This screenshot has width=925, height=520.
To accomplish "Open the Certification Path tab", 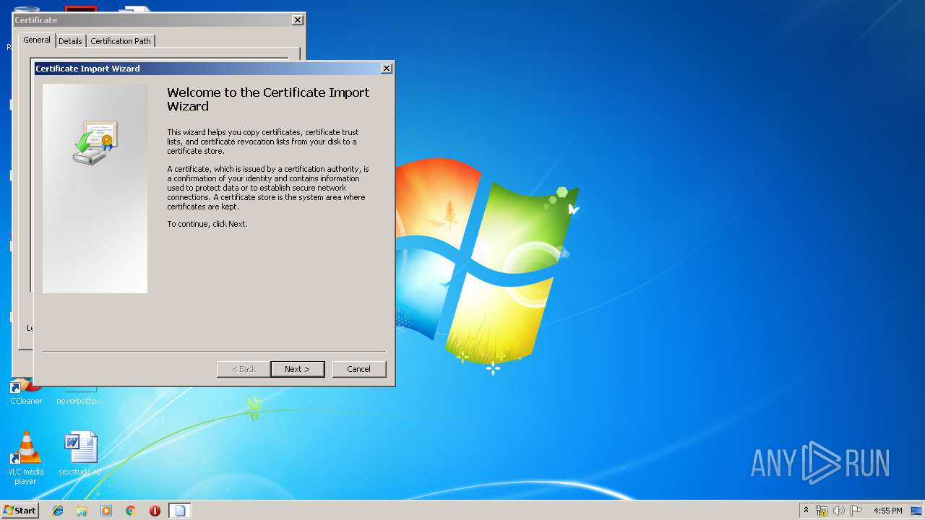I will point(121,41).
